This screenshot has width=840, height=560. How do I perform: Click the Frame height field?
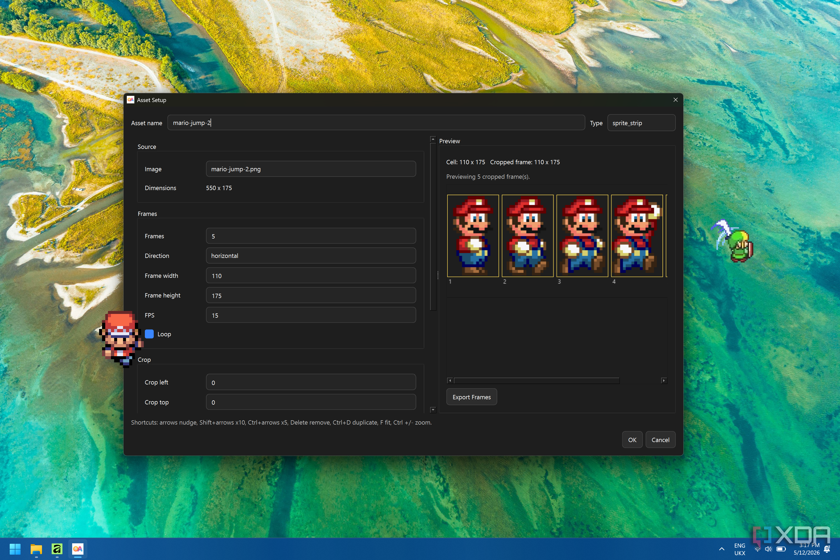pyautogui.click(x=311, y=295)
